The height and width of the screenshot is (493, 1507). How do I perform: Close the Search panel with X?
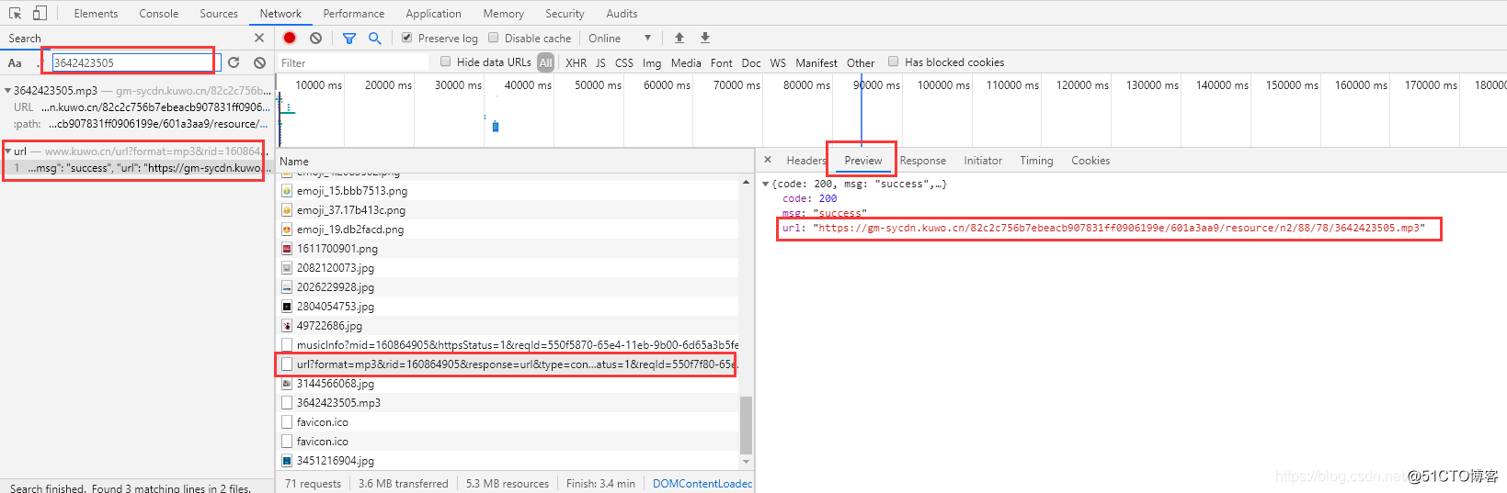(259, 38)
